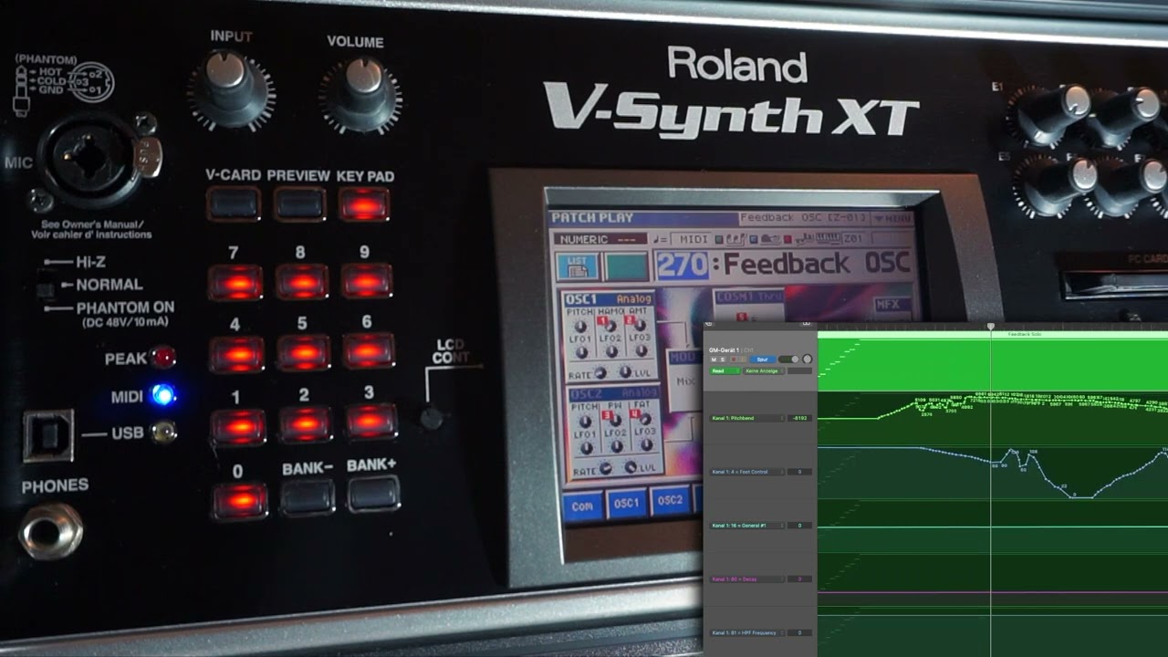
Task: Click the -8192 Pitchbend value field
Action: coord(799,418)
